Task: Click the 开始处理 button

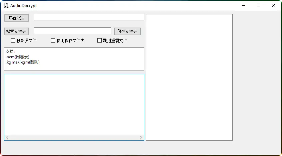Action: [16, 18]
